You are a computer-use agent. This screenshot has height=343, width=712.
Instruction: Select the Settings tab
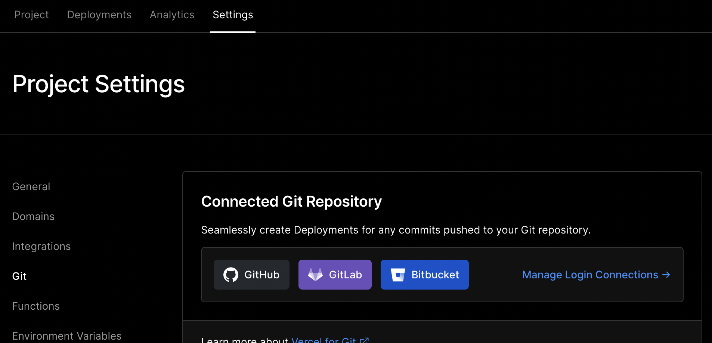click(x=233, y=15)
